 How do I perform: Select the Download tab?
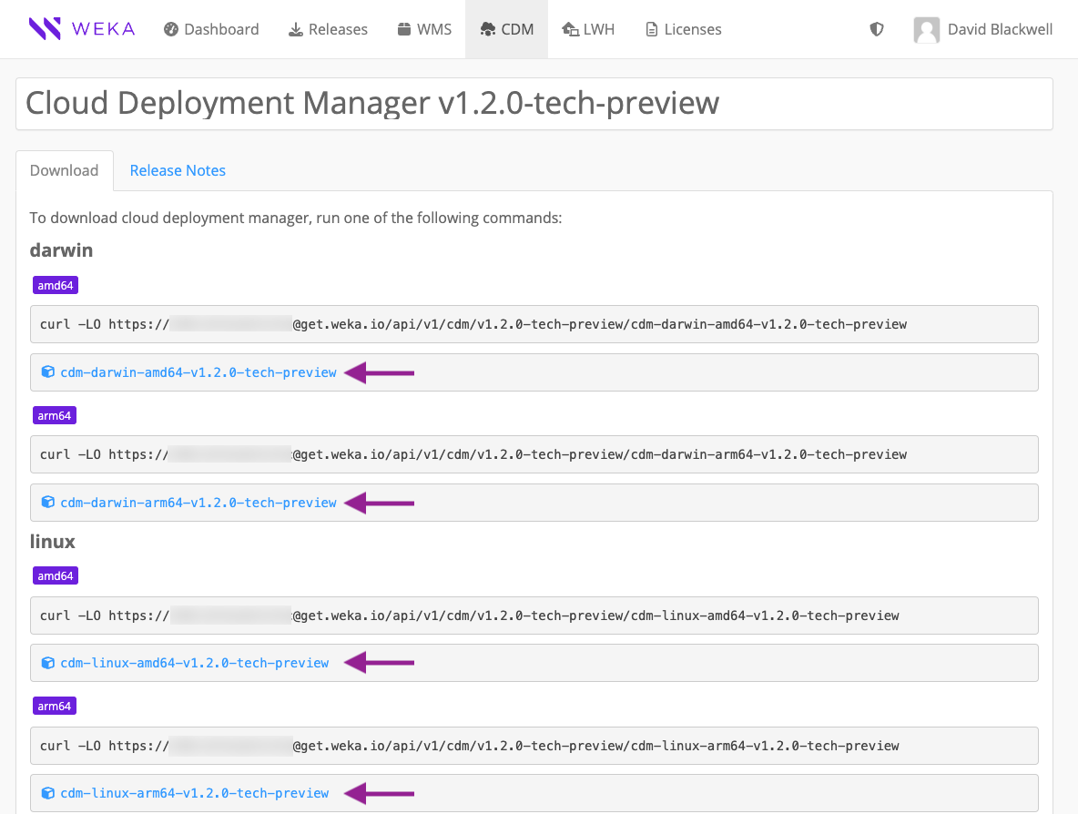point(64,170)
